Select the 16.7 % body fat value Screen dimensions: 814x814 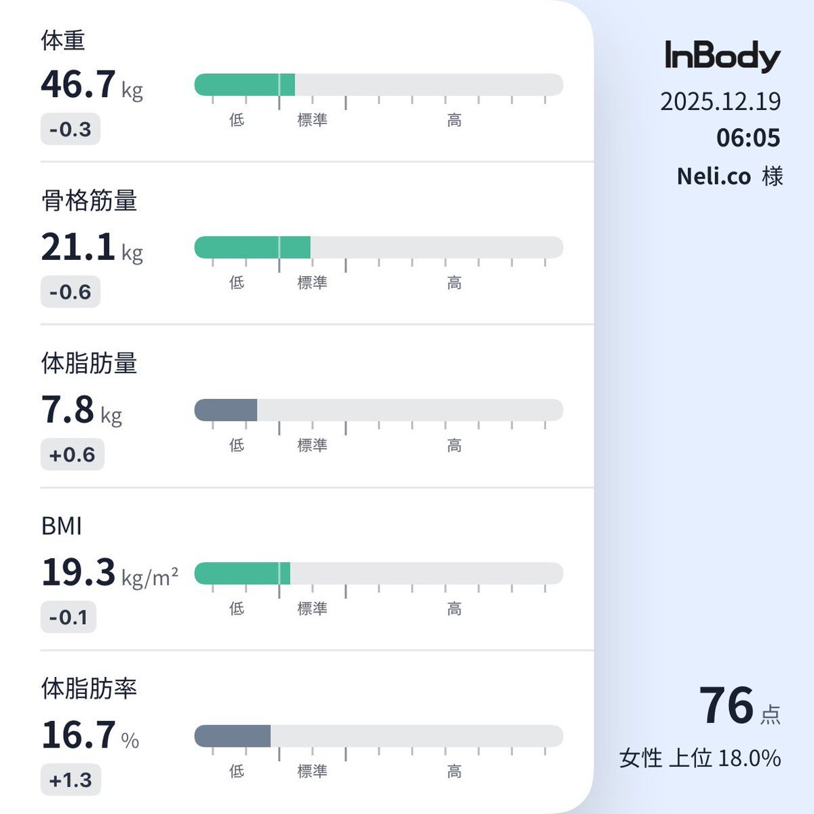90,736
